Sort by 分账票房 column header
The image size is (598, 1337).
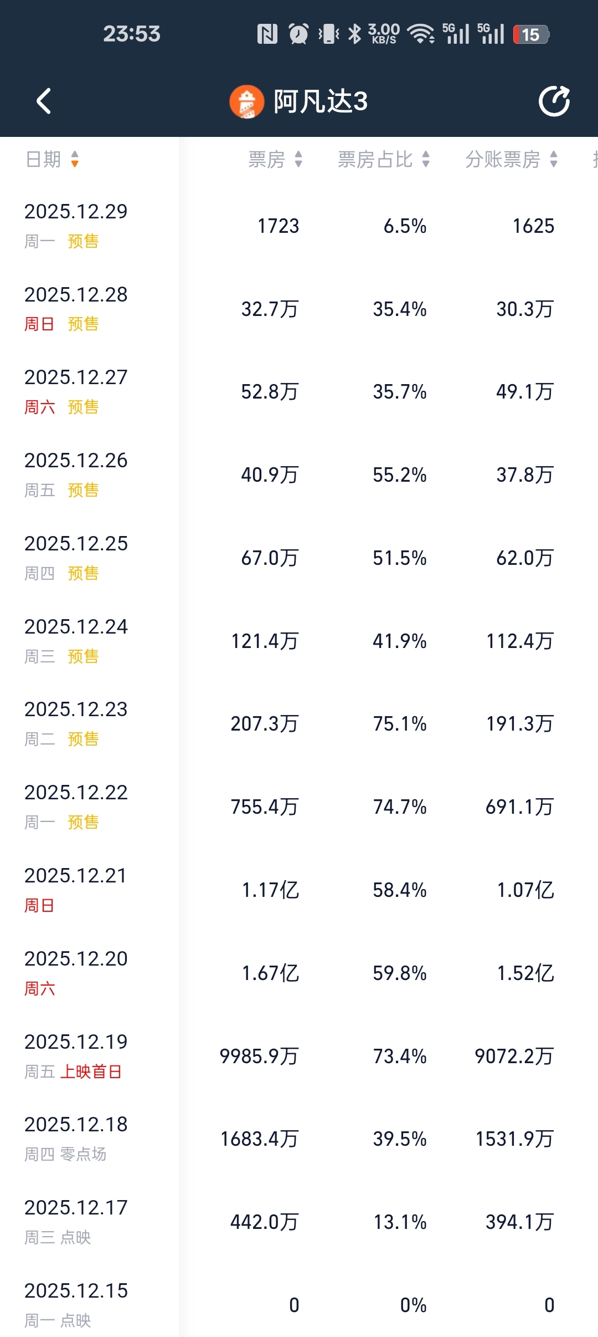pyautogui.click(x=511, y=160)
